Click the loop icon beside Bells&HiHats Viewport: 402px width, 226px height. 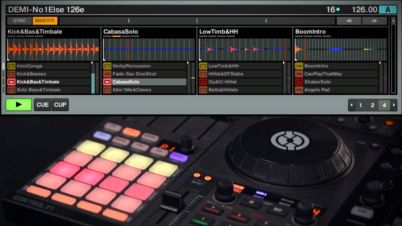point(203,90)
